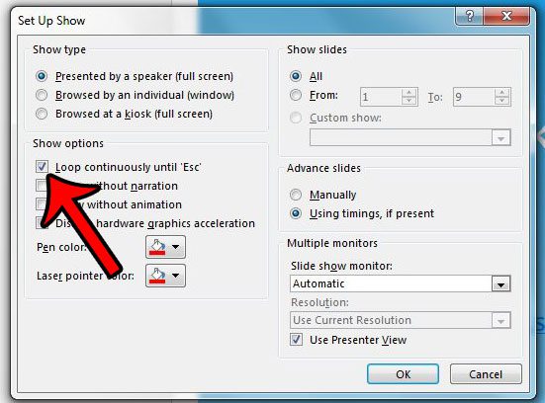Choose Using timings, if present
This screenshot has height=403, width=545.
pyautogui.click(x=296, y=213)
